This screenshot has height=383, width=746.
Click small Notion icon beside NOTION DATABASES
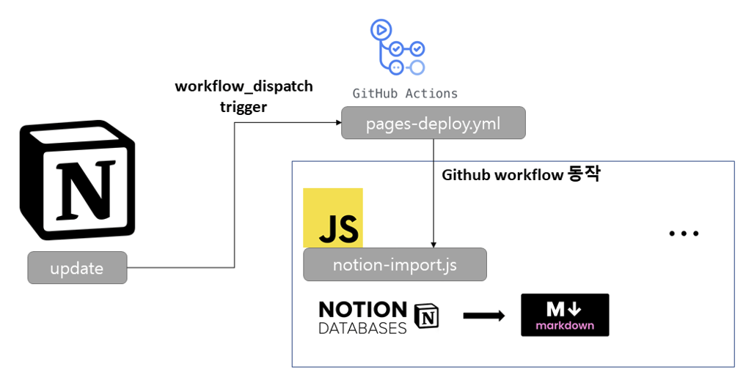(x=426, y=316)
